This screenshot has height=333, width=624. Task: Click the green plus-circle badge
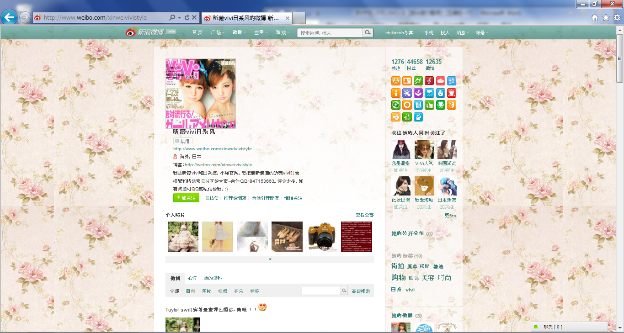point(396,105)
